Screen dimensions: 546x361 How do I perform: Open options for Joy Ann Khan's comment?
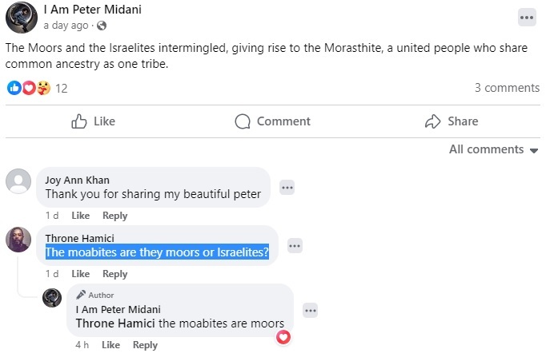coord(287,188)
